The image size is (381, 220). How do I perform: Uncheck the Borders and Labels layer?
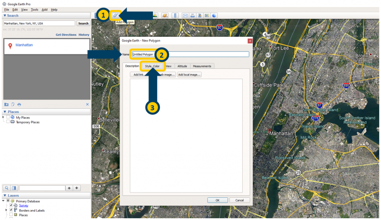11,210
